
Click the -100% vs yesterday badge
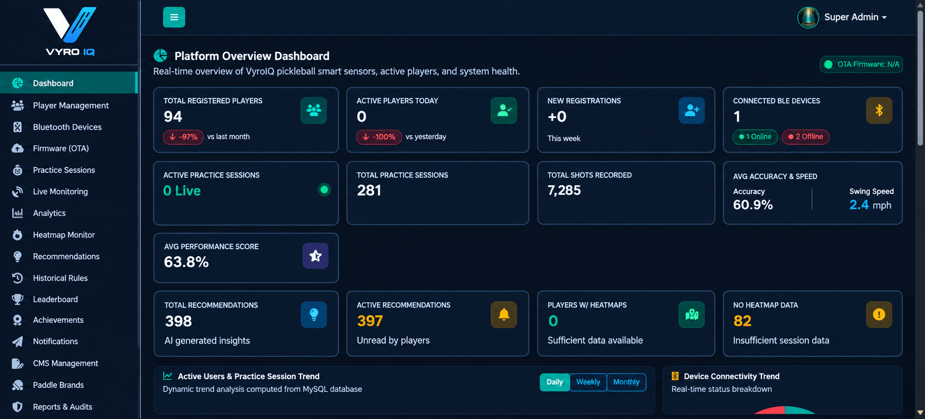point(379,137)
